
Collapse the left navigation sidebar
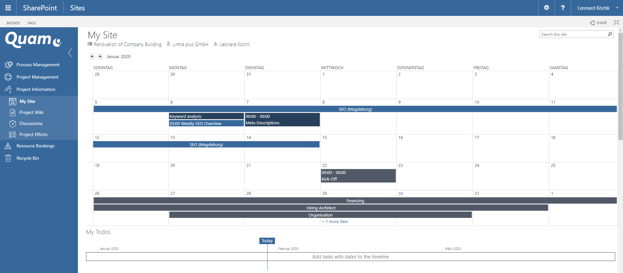pyautogui.click(x=70, y=53)
